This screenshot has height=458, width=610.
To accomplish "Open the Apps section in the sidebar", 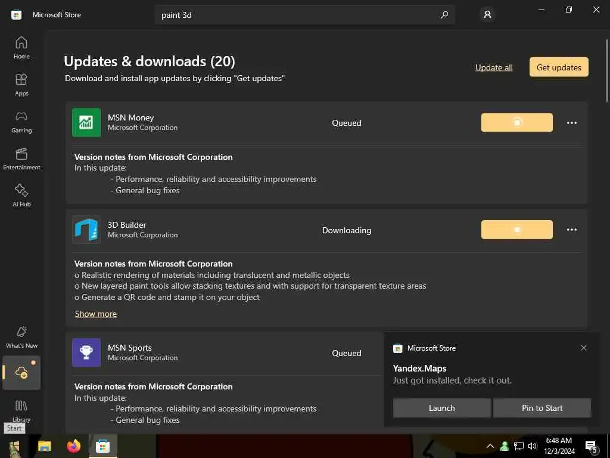I will (21, 85).
